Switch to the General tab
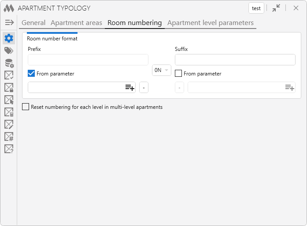 click(x=33, y=23)
